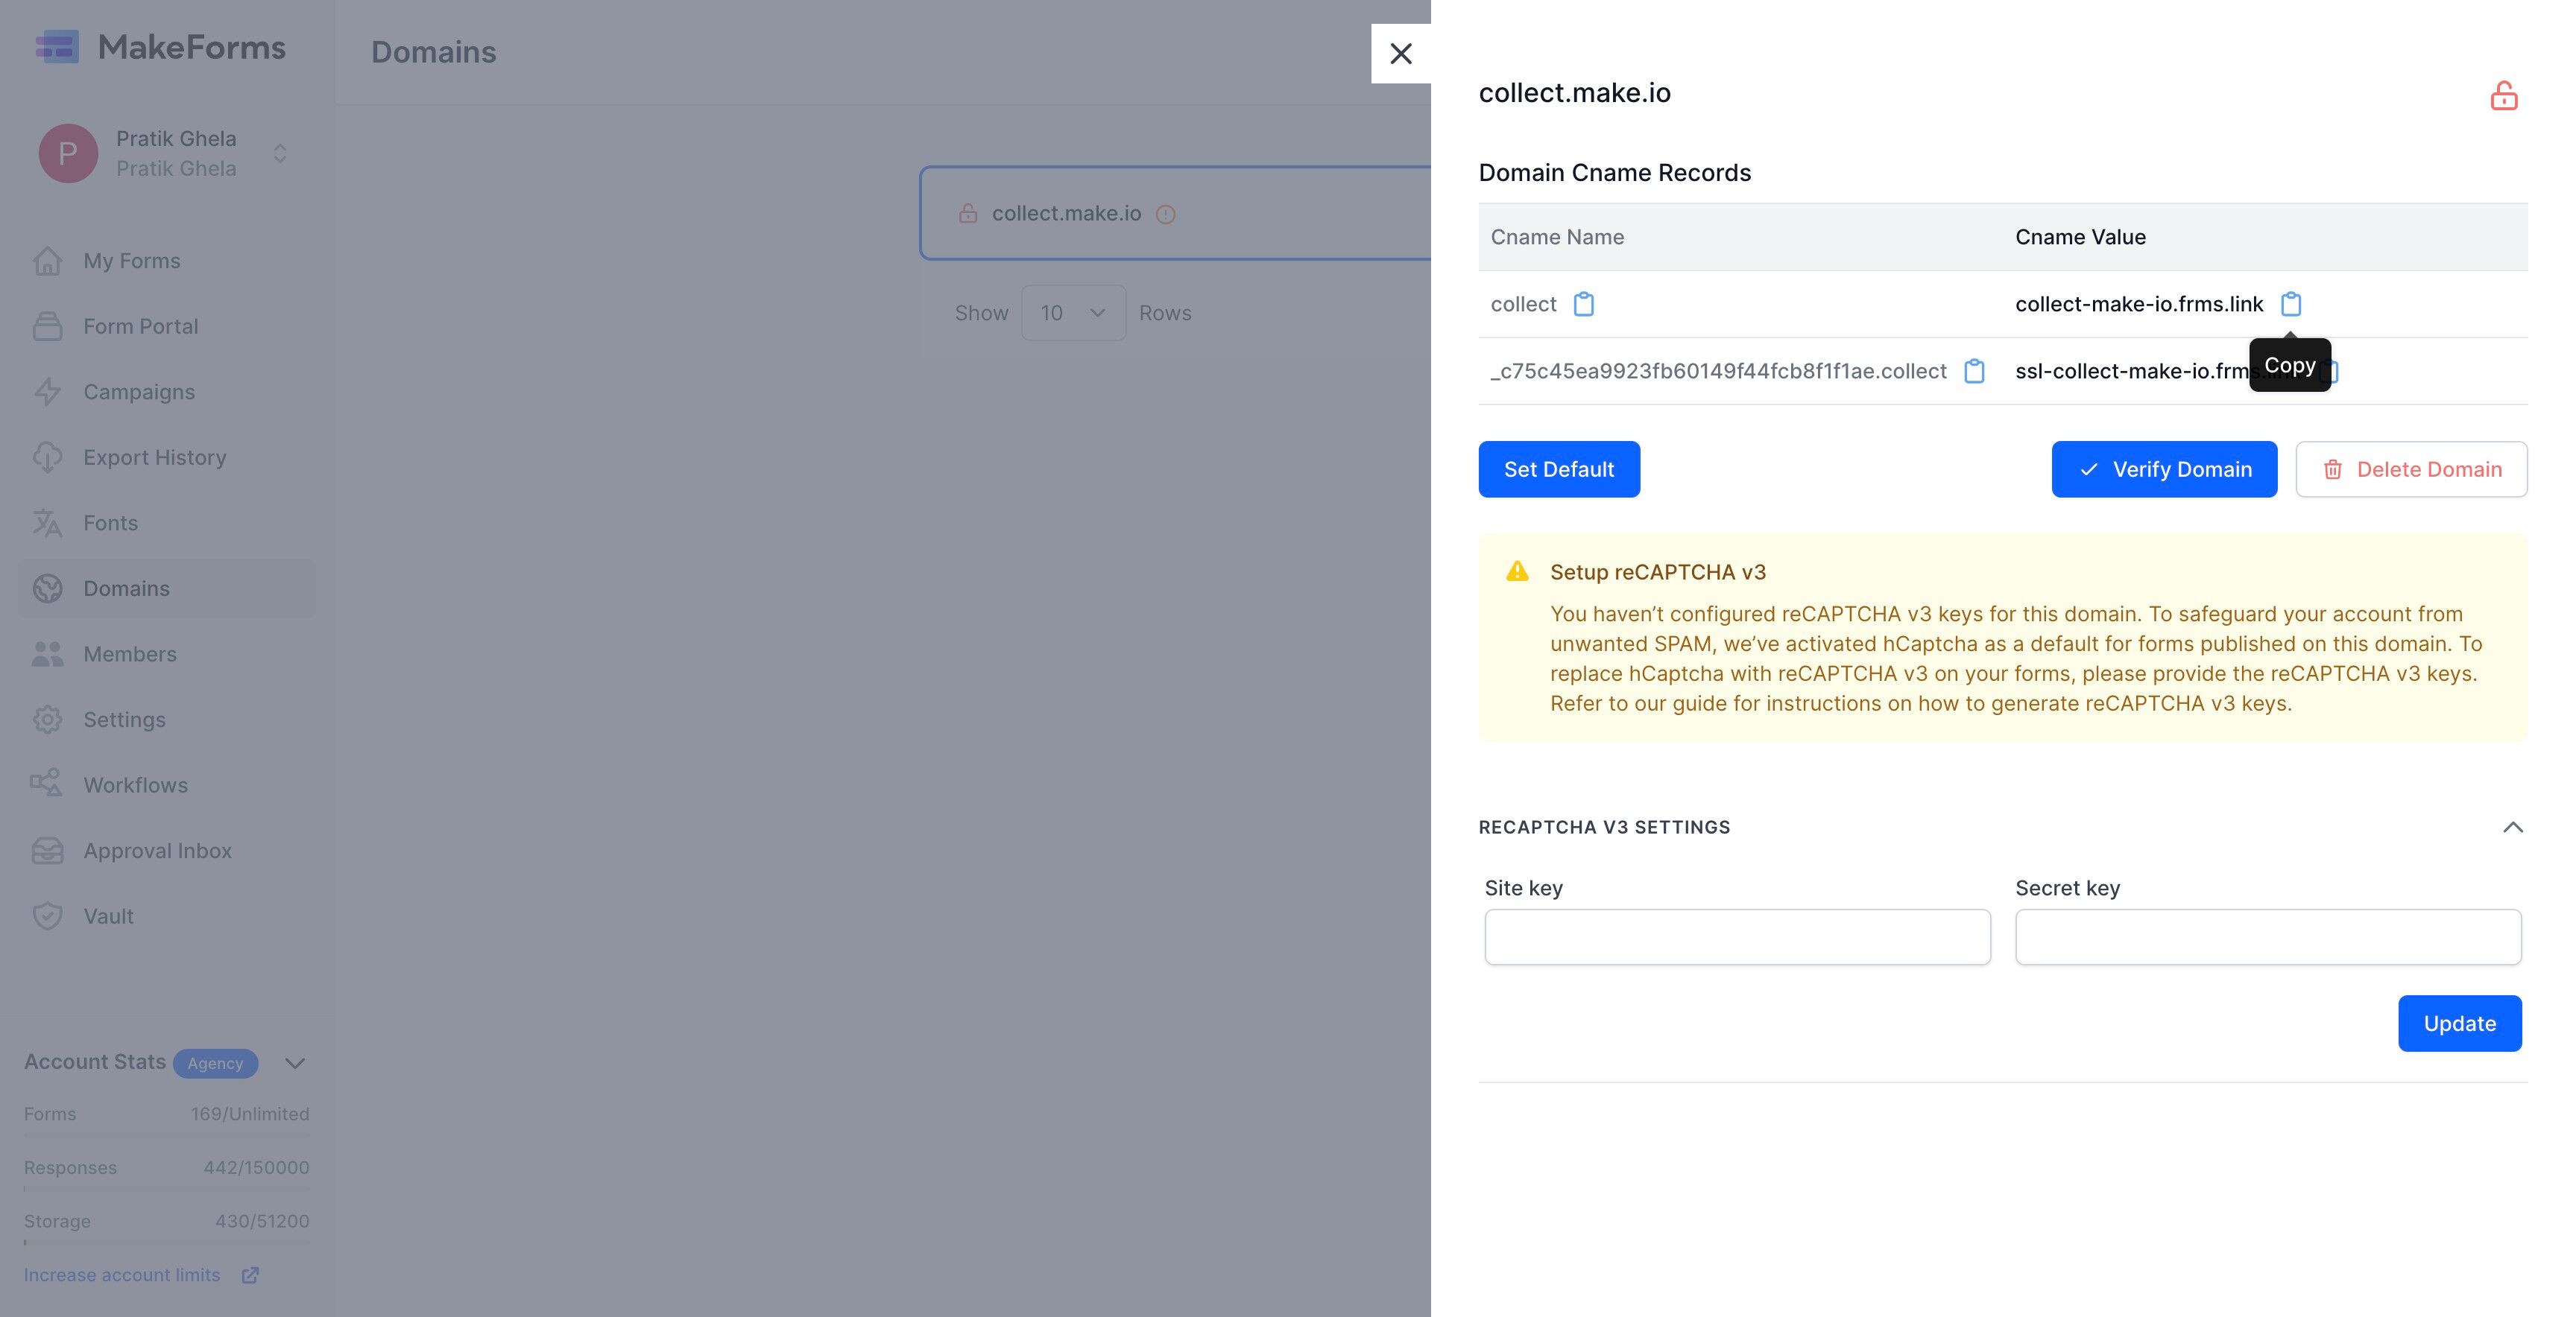This screenshot has width=2576, height=1317.
Task: Open the account switcher chevrons
Action: click(x=280, y=153)
